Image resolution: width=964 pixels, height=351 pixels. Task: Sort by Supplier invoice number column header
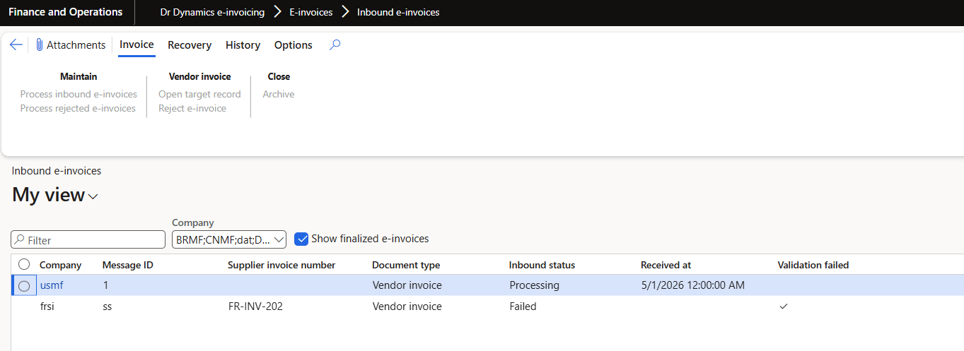click(x=281, y=265)
